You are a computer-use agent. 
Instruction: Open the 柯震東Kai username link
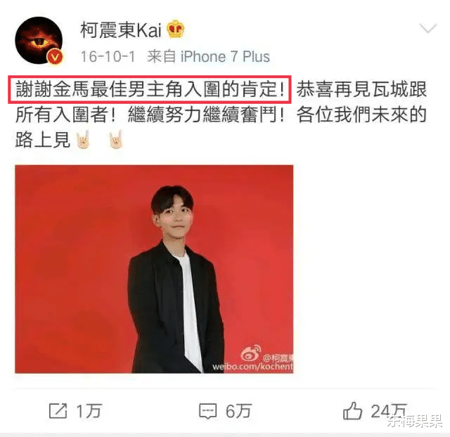click(120, 30)
